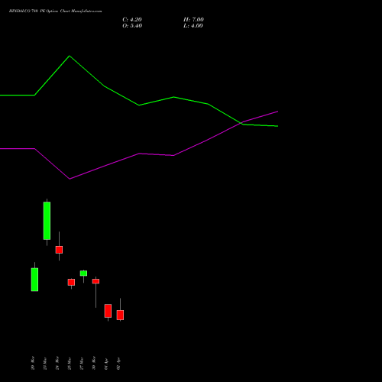Click the '23 Mar' date label
The image size is (382, 382).
point(45,363)
